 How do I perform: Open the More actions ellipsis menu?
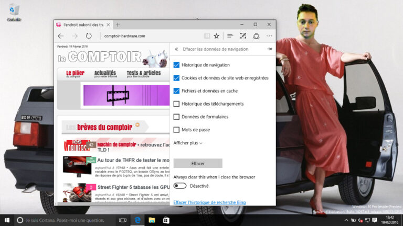pyautogui.click(x=269, y=36)
